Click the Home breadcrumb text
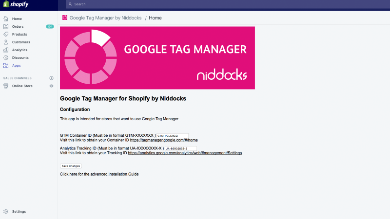 [155, 18]
